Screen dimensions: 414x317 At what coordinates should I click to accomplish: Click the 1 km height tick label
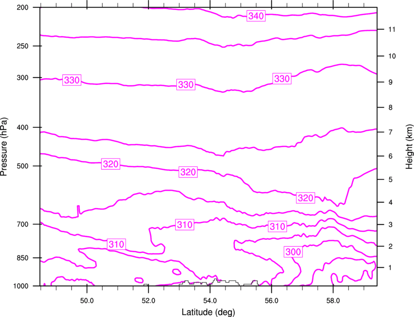[391, 268]
